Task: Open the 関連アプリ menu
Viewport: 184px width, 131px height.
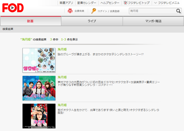Action: click(66, 3)
